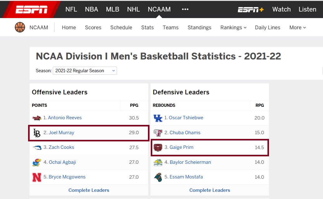Go to MLB section
This screenshot has height=199, width=323.
(113, 9)
